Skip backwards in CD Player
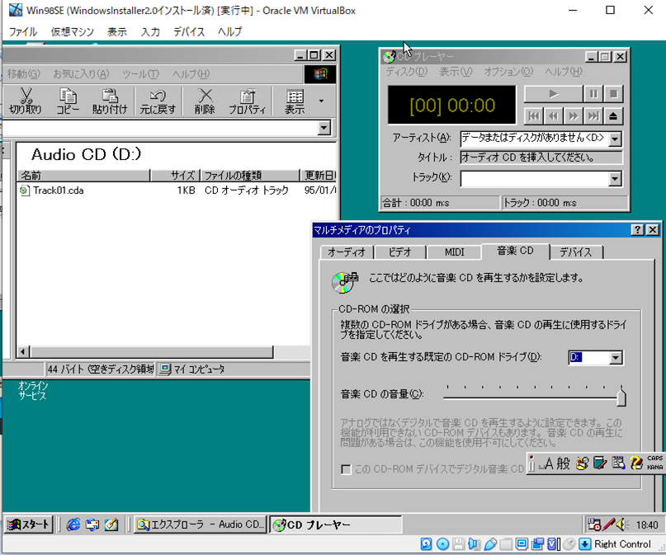This screenshot has height=555, width=666. pos(554,115)
